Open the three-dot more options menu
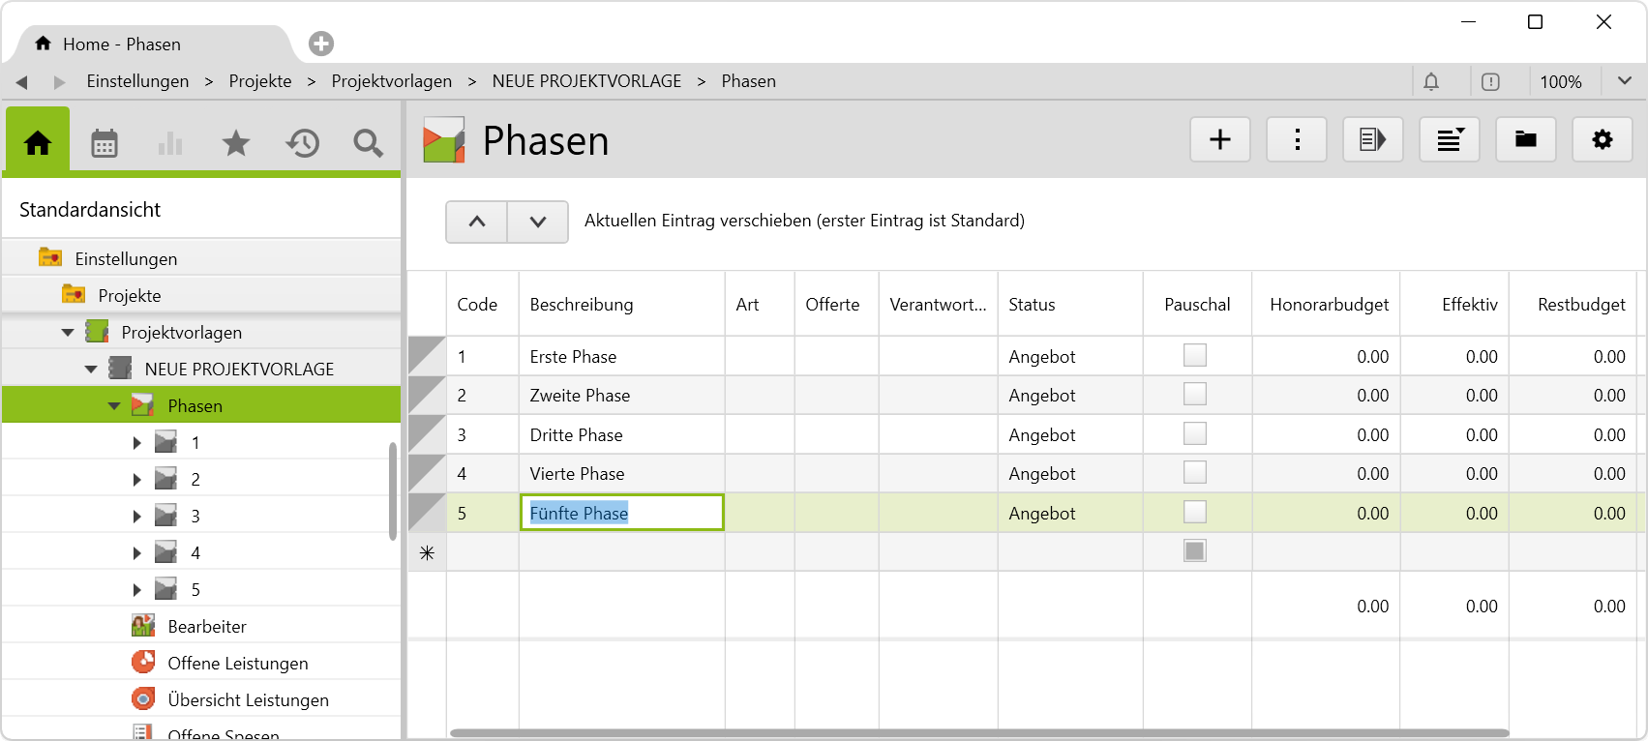 pyautogui.click(x=1296, y=140)
